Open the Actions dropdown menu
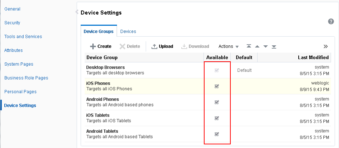 point(229,46)
